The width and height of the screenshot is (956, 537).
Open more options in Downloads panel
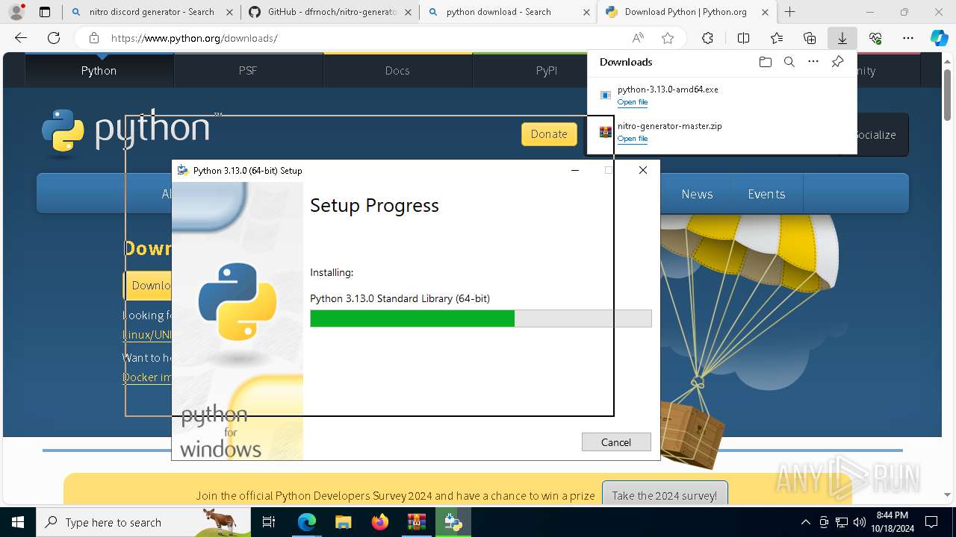click(x=813, y=62)
